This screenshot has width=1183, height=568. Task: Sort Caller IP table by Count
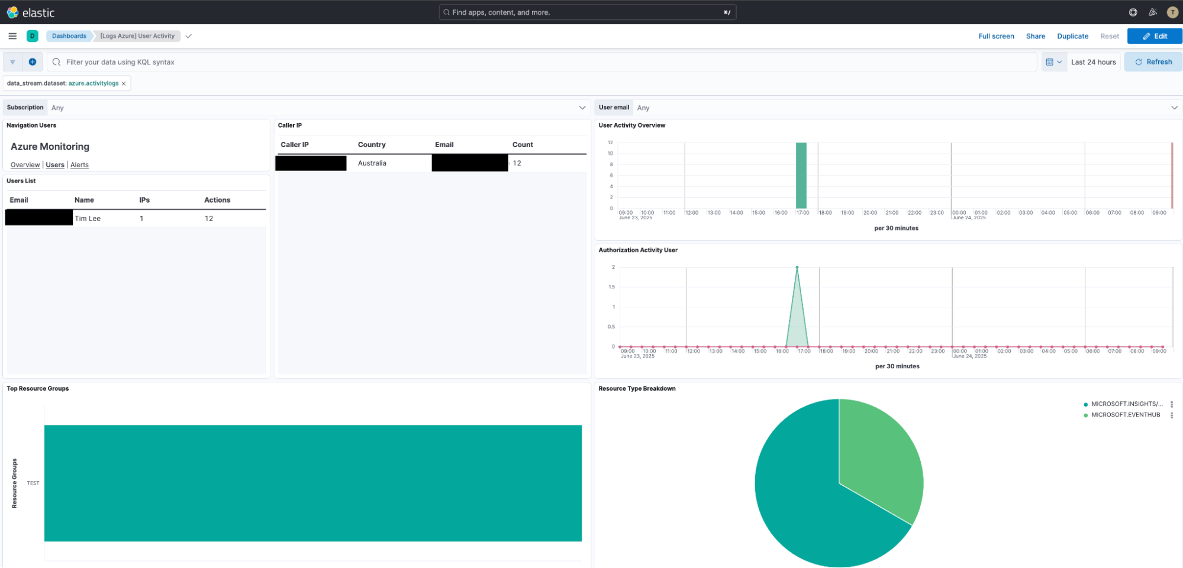click(523, 145)
